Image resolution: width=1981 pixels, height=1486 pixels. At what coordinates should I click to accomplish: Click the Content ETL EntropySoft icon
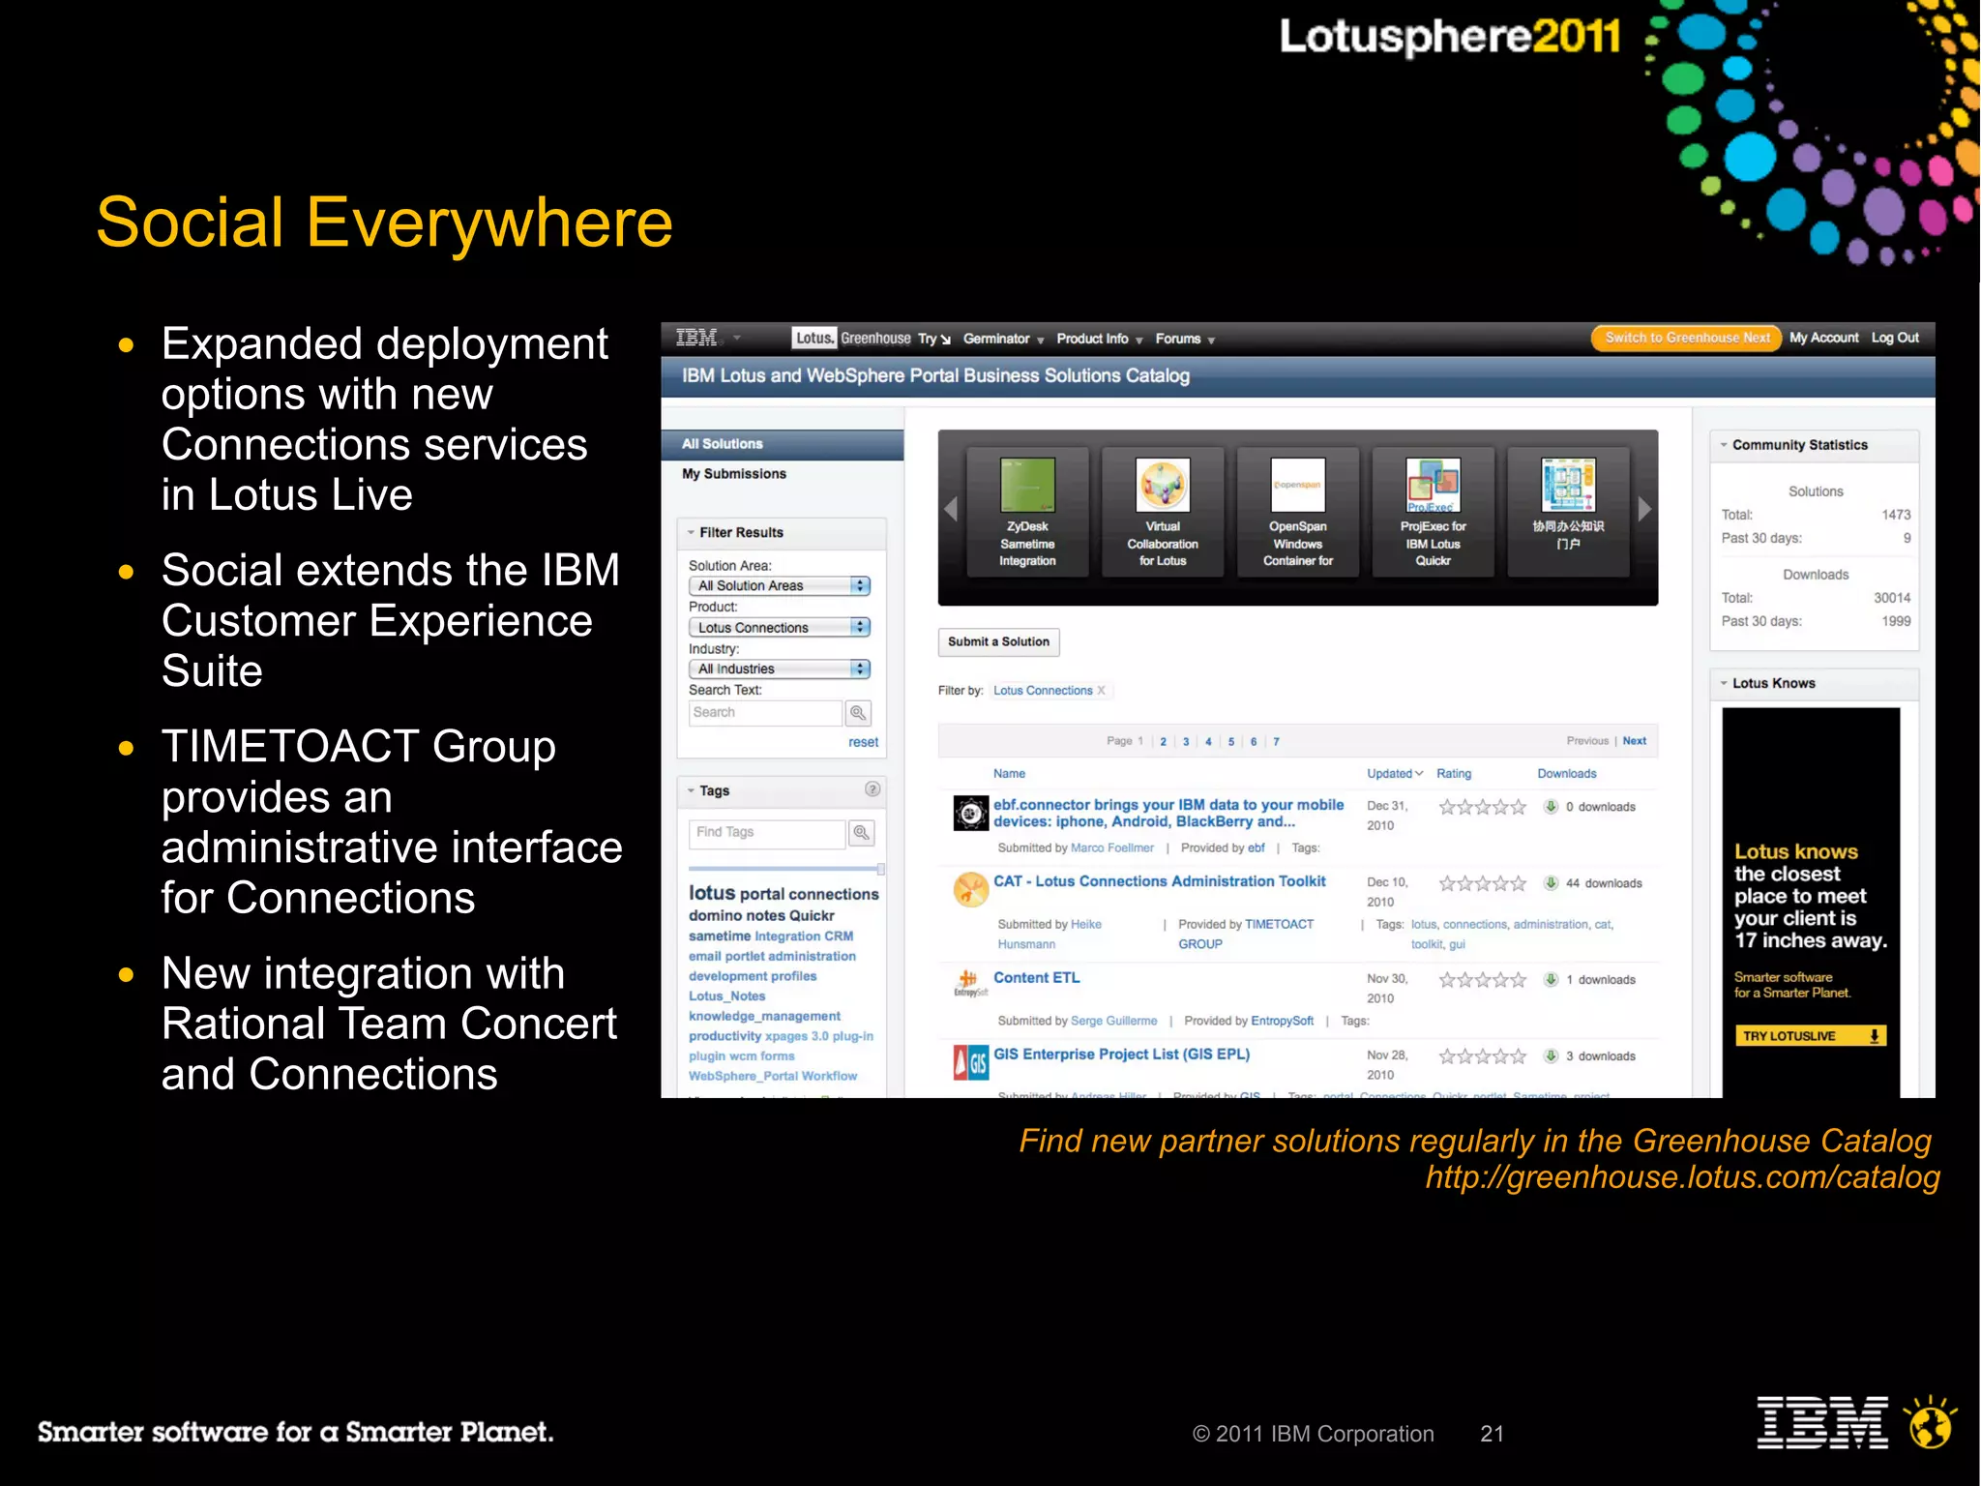click(970, 983)
